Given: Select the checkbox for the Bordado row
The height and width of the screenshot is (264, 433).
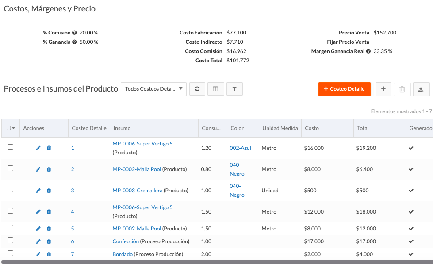Looking at the screenshot, I should pyautogui.click(x=11, y=253).
